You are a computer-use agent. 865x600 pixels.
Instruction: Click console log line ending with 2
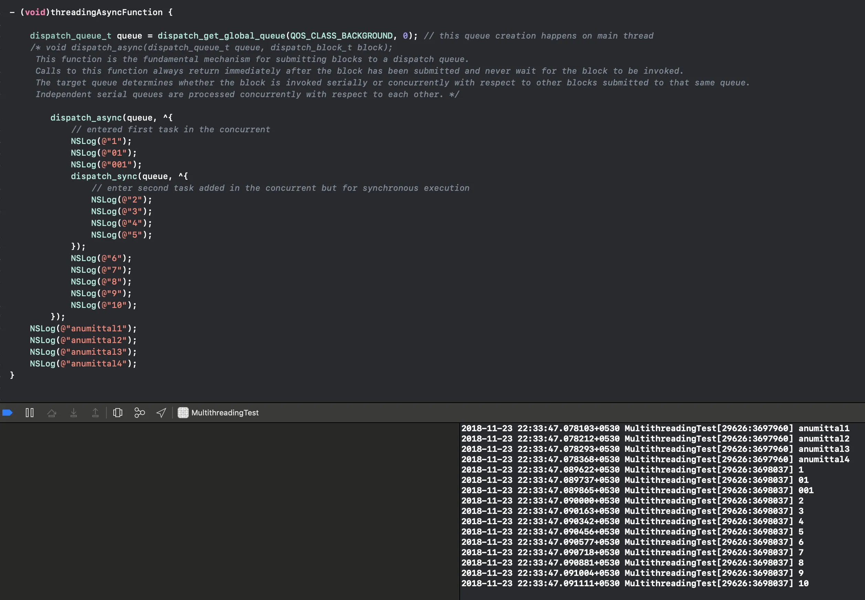click(633, 501)
